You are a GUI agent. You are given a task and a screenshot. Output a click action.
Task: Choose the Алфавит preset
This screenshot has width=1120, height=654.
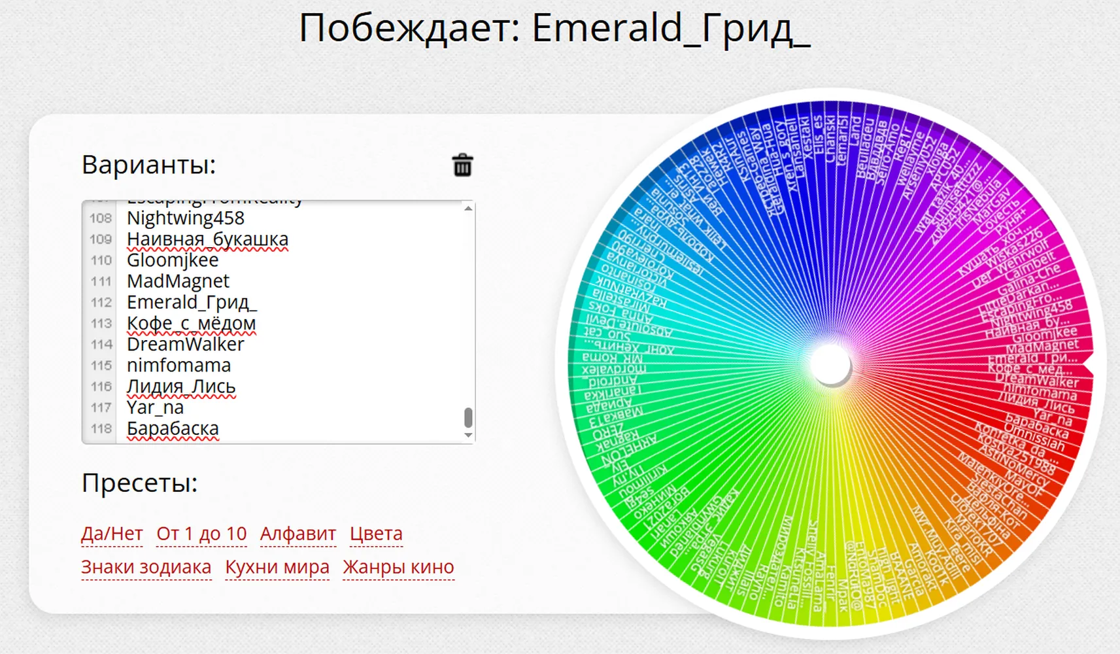(x=298, y=534)
